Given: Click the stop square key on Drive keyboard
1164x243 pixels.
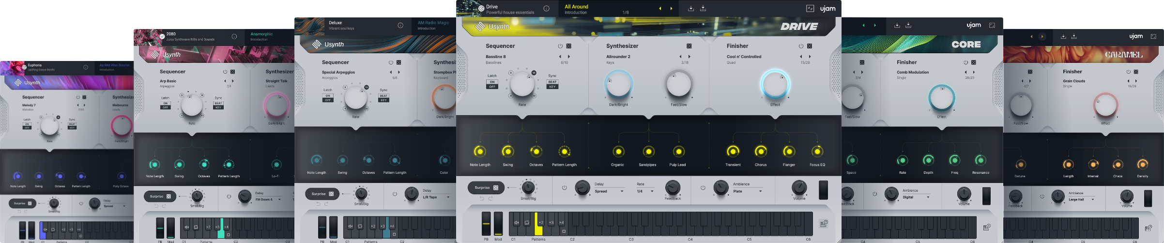Looking at the screenshot, I should tap(564, 231).
